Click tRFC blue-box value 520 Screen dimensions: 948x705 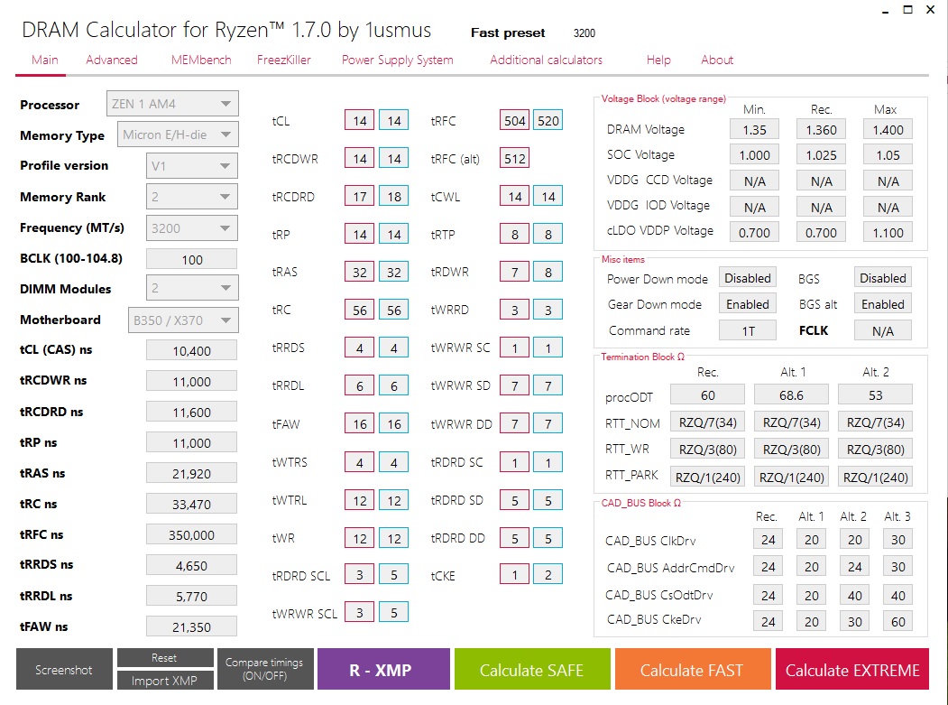point(548,120)
